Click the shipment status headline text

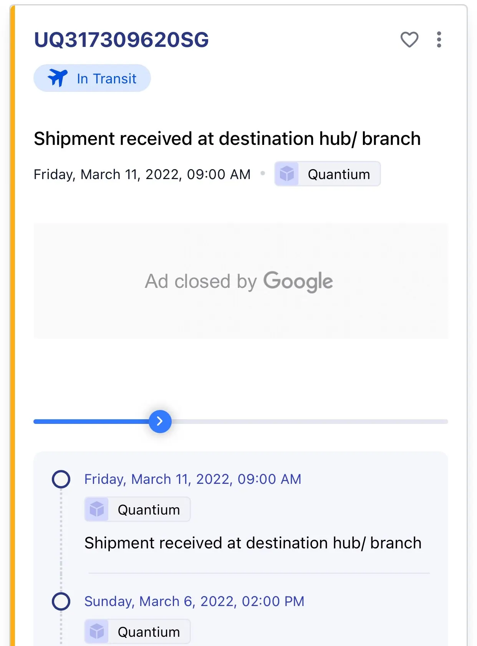click(227, 139)
